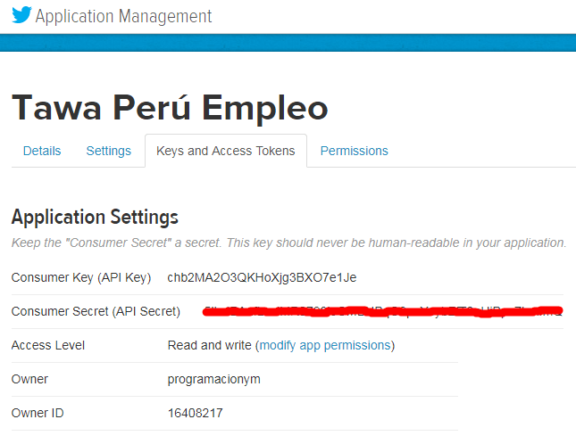Click the owner name programacionym
The image size is (576, 436).
(x=214, y=379)
